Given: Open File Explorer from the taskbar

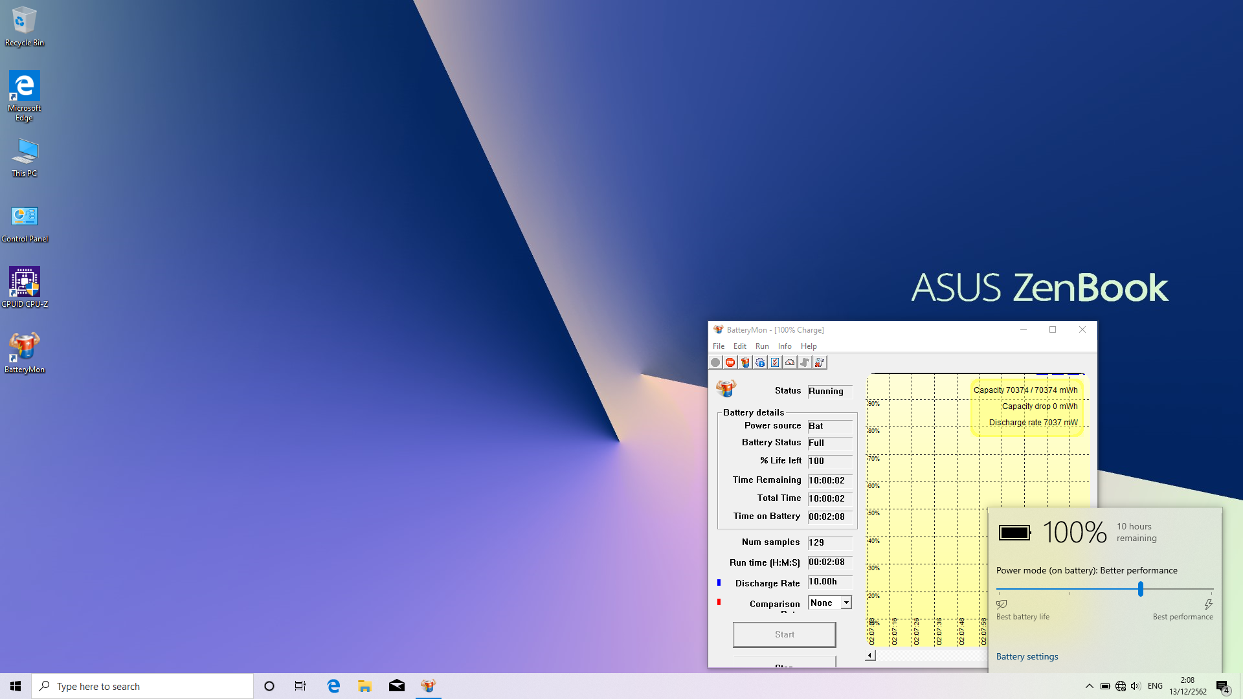Looking at the screenshot, I should [364, 686].
